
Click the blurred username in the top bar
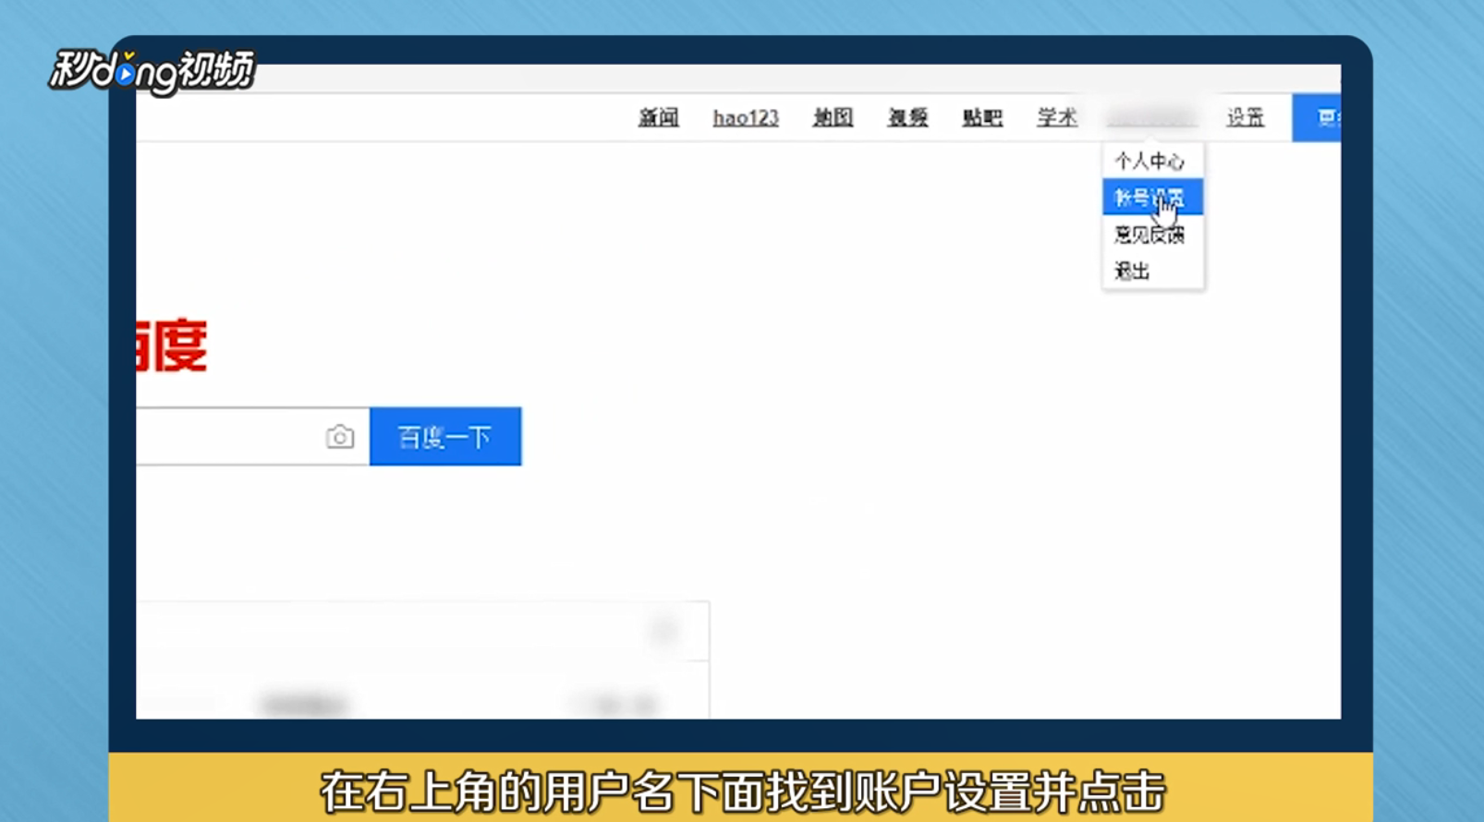(1152, 117)
